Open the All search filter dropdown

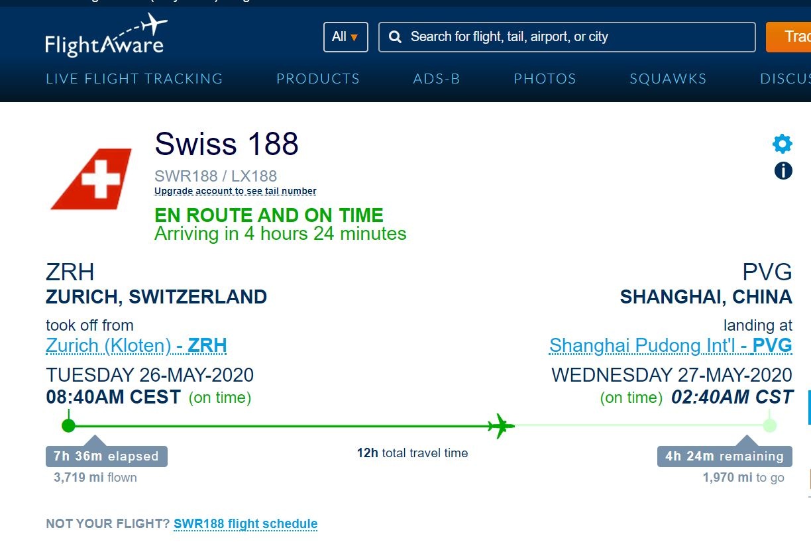point(345,37)
